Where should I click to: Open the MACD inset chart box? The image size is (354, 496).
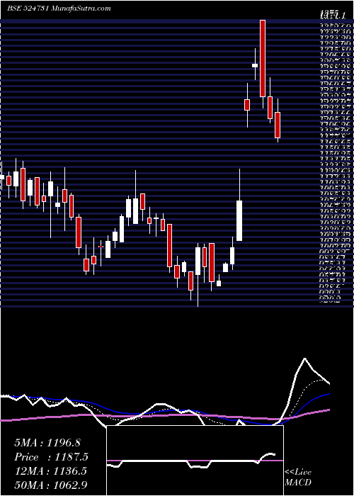coord(195,461)
